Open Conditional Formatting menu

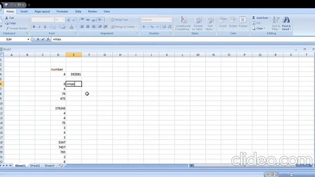(x=183, y=24)
